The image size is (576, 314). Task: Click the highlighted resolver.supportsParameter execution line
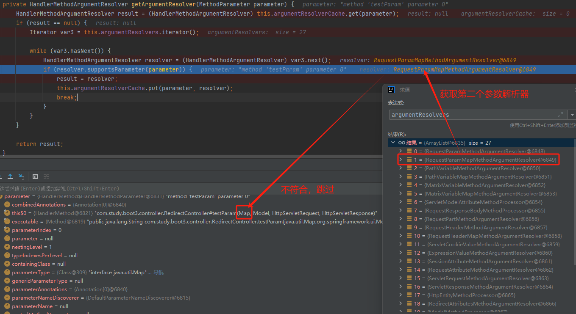[x=288, y=69]
